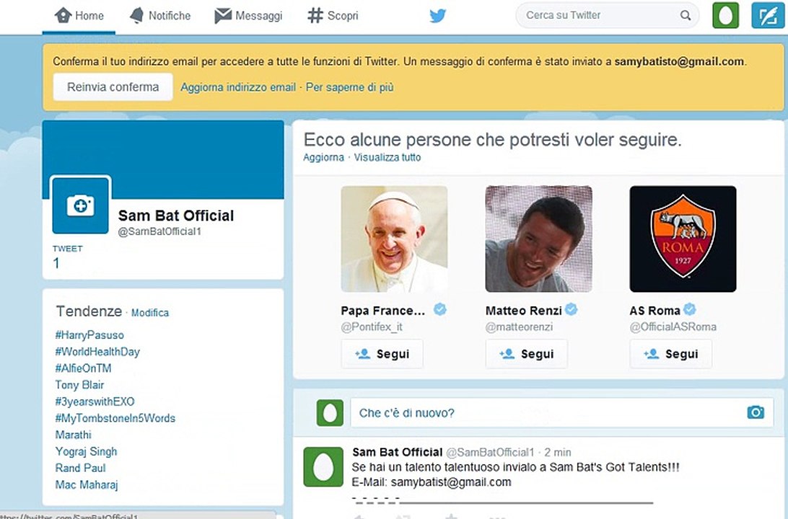Open profile menu via green egg avatar in top bar
The image size is (788, 519).
click(x=726, y=16)
